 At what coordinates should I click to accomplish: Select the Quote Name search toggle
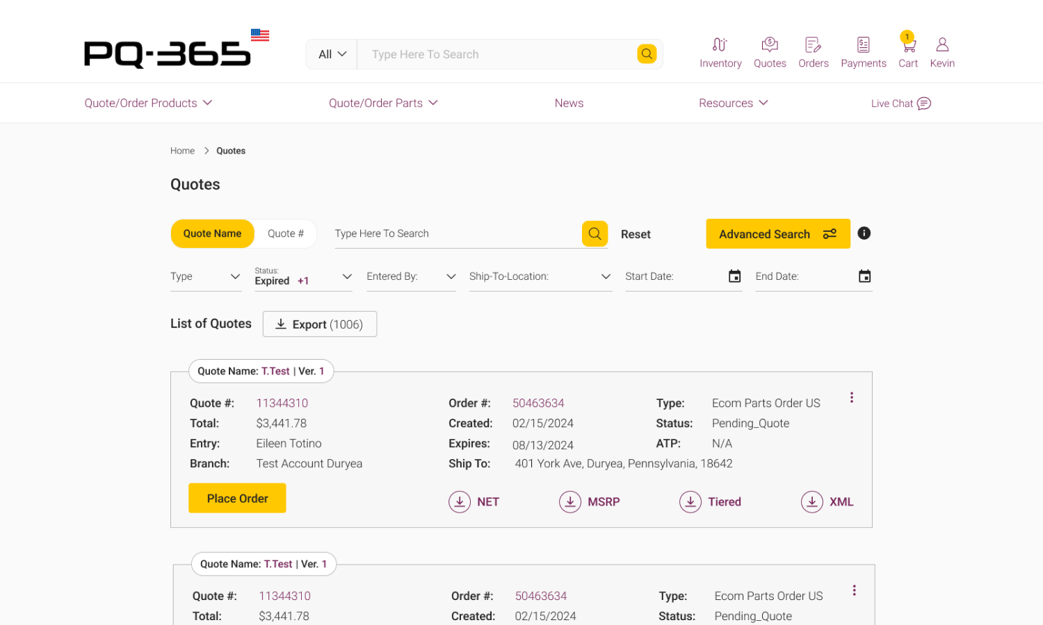[213, 234]
